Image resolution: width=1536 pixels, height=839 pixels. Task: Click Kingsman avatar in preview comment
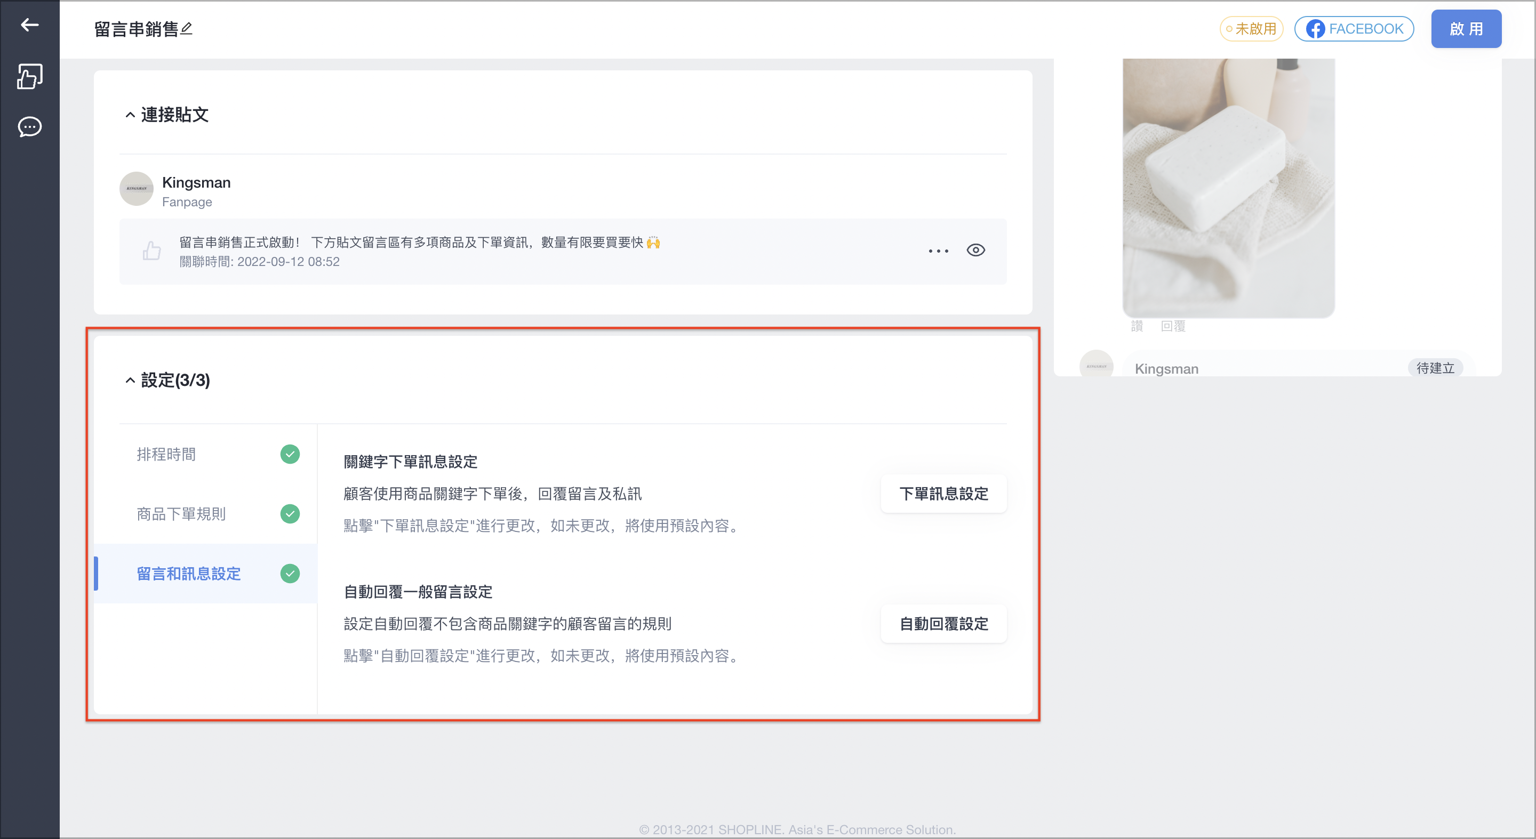(1096, 364)
